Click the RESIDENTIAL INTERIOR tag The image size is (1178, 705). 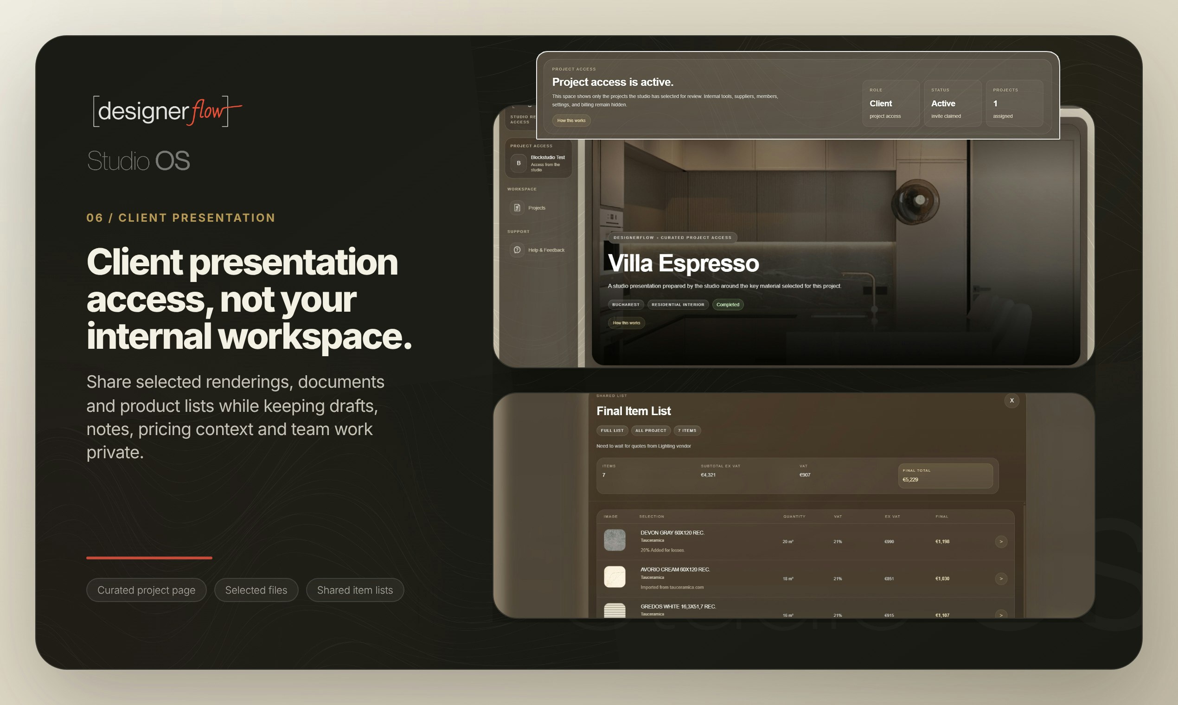pyautogui.click(x=678, y=305)
